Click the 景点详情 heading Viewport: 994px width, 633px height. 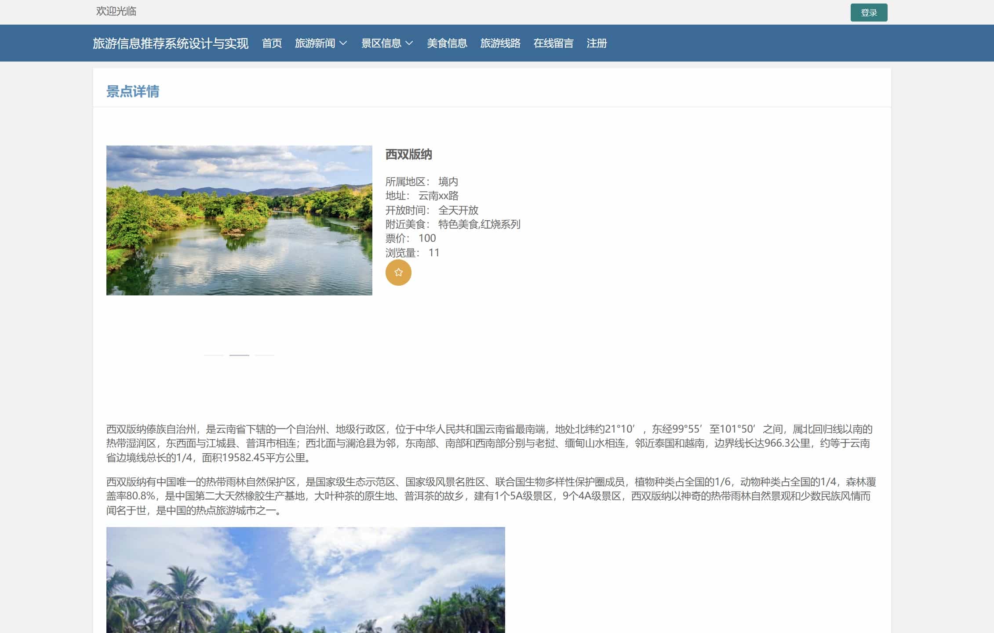point(133,91)
